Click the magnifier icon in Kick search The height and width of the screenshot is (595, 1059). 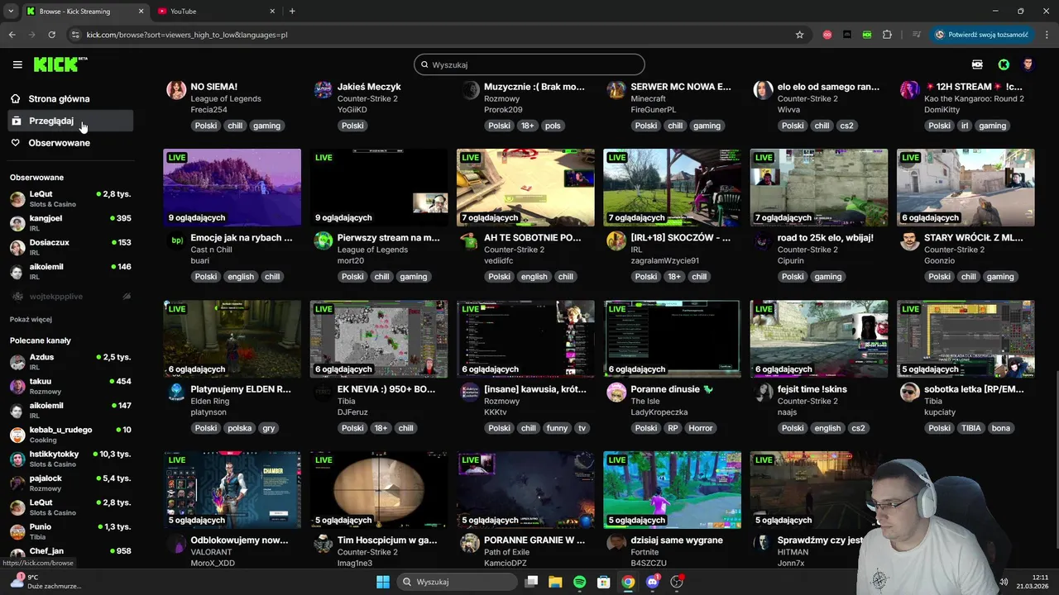click(x=425, y=64)
